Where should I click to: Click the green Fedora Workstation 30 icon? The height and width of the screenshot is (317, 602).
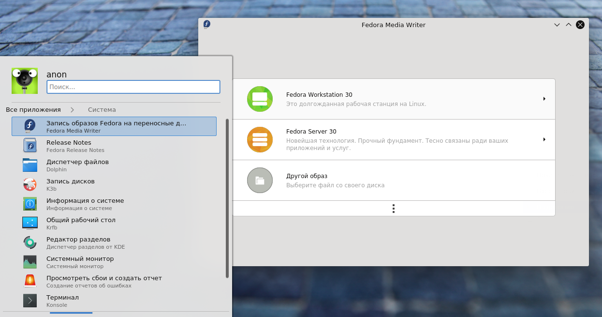point(260,99)
